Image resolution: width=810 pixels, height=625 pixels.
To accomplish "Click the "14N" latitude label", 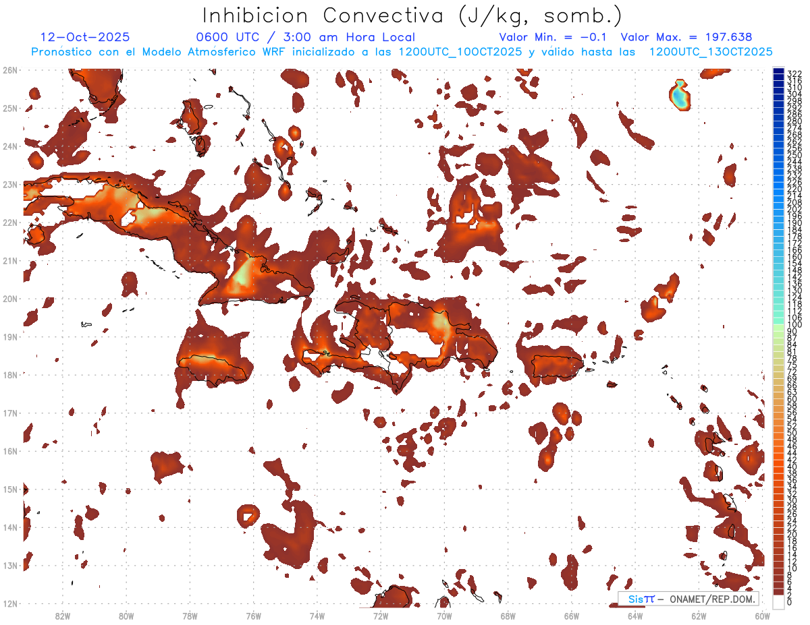I will 10,527.
